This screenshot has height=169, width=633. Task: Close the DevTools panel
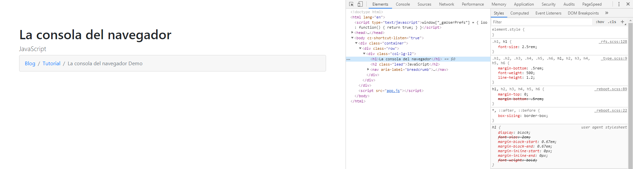[628, 4]
